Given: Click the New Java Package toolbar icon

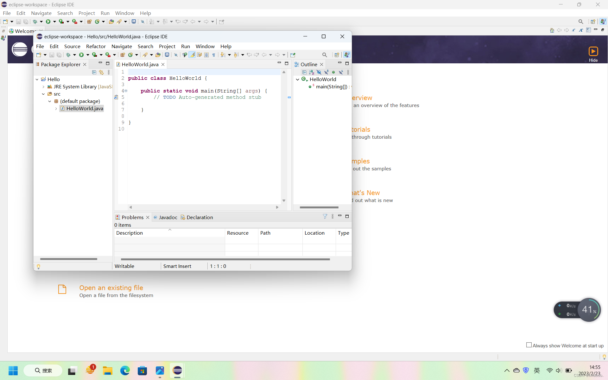Looking at the screenshot, I should tap(123, 55).
